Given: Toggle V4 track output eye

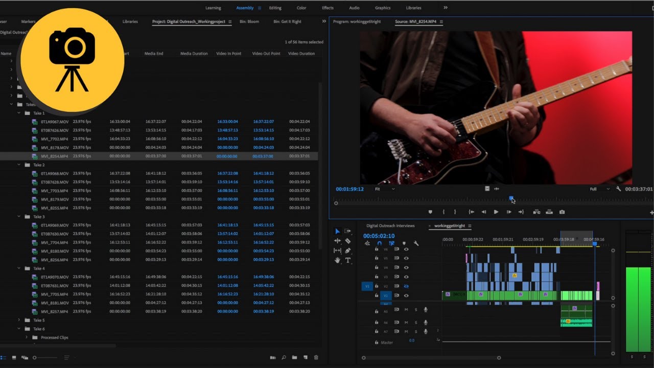Looking at the screenshot, I should point(406,267).
